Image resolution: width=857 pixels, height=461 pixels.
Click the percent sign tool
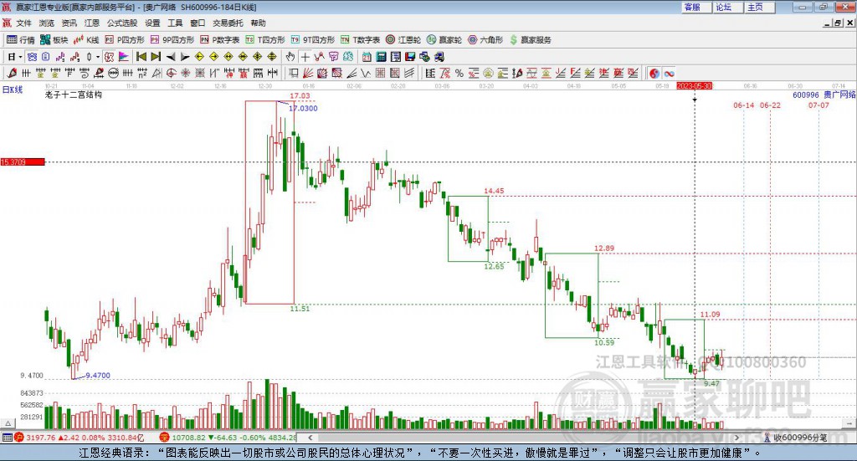(x=459, y=73)
